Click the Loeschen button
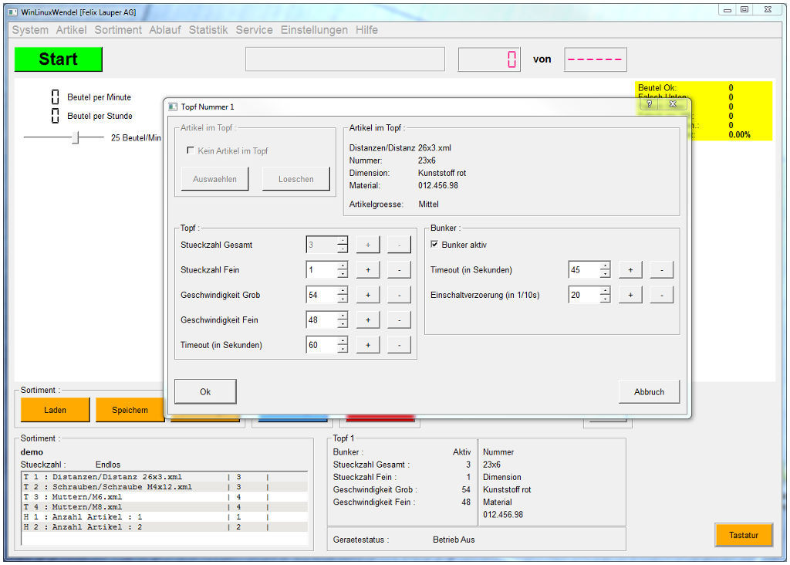Screen dimensions: 790x565 295,179
